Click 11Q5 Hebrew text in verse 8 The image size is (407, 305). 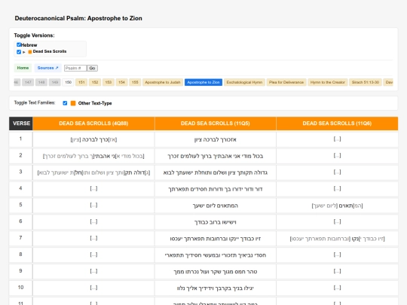click(x=215, y=255)
